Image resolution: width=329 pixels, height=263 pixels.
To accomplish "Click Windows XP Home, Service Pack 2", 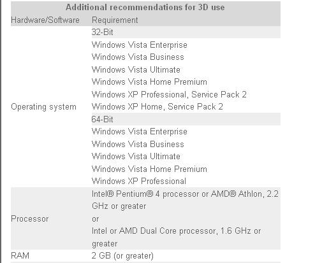I will tap(157, 106).
